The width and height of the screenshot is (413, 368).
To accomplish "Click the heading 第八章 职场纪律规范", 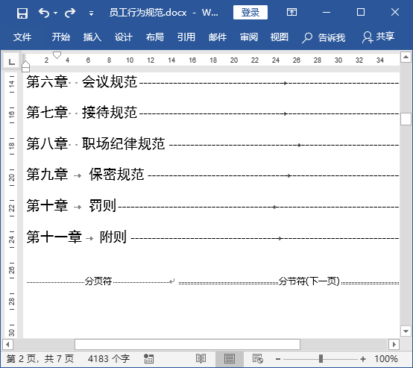I will click(95, 143).
